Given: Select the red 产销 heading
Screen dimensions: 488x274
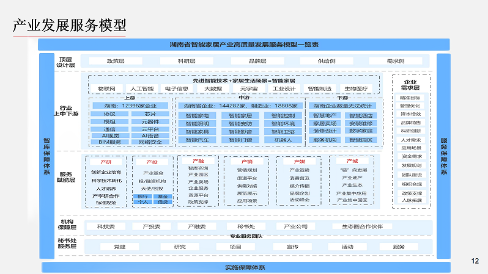Looking at the screenshot, I should click(x=247, y=162).
